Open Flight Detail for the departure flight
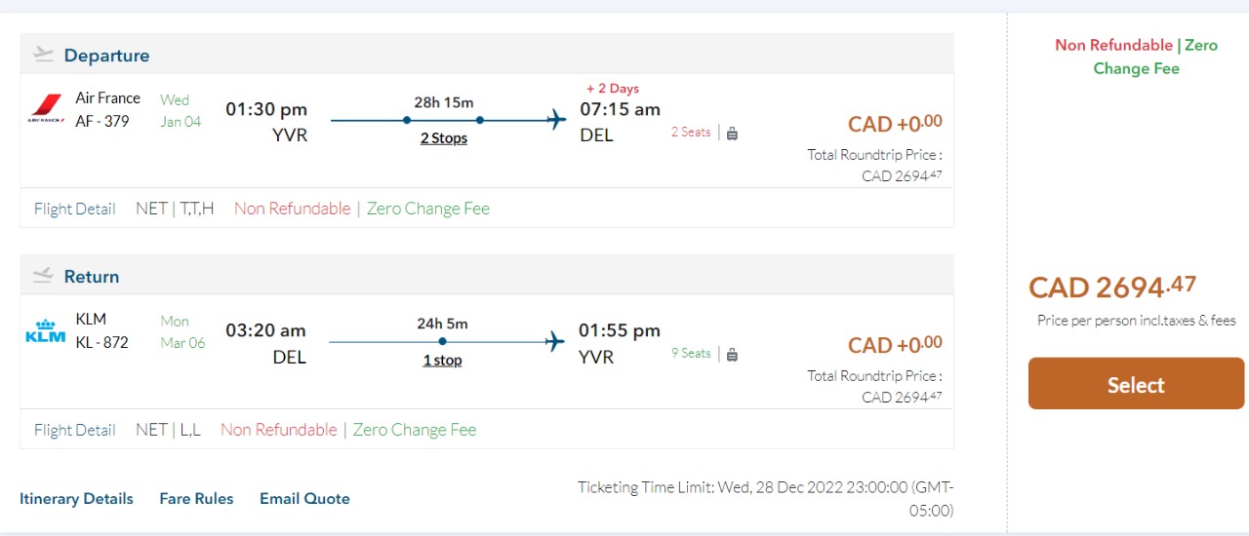The image size is (1249, 536). click(x=75, y=209)
